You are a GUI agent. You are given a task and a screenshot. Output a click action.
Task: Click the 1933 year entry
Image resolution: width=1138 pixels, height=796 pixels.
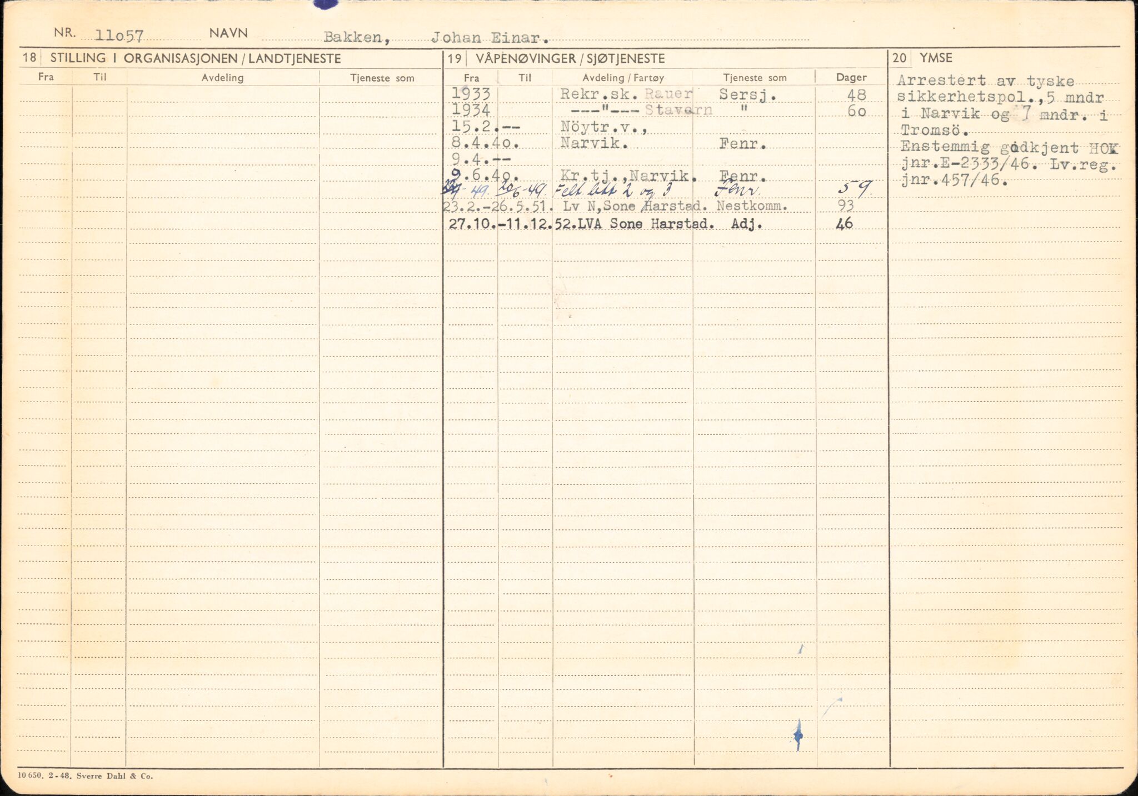pyautogui.click(x=471, y=94)
